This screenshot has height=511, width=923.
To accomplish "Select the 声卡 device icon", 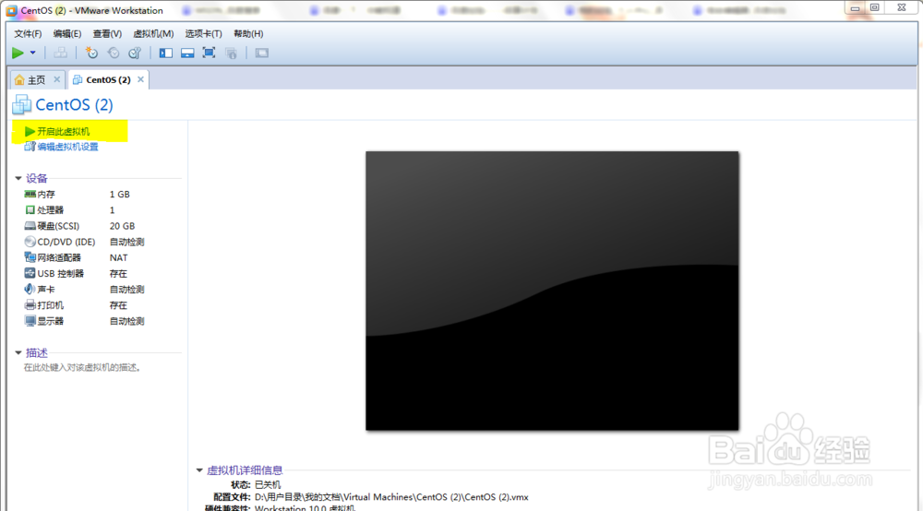I will click(30, 290).
